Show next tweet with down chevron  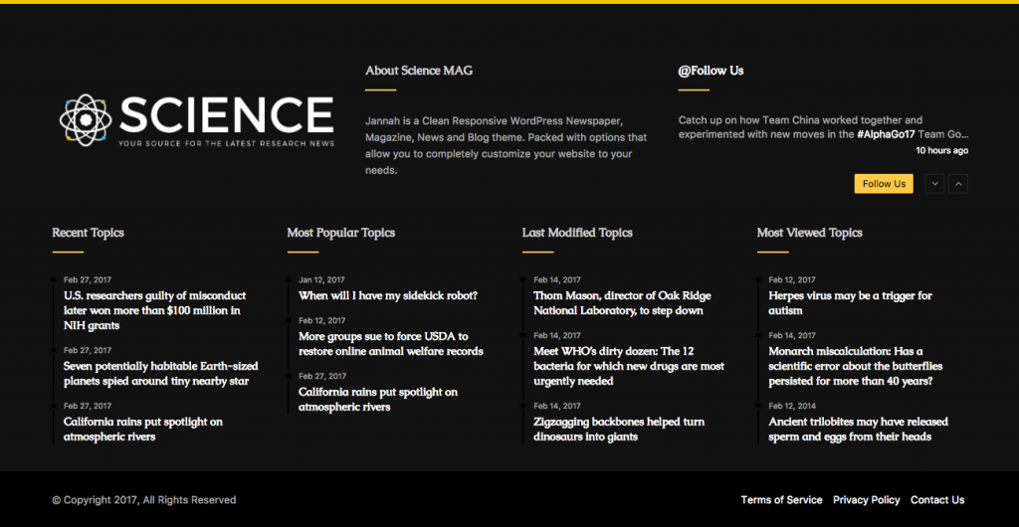(x=934, y=184)
